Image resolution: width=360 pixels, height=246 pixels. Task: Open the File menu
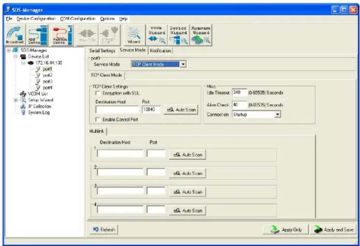click(x=9, y=19)
